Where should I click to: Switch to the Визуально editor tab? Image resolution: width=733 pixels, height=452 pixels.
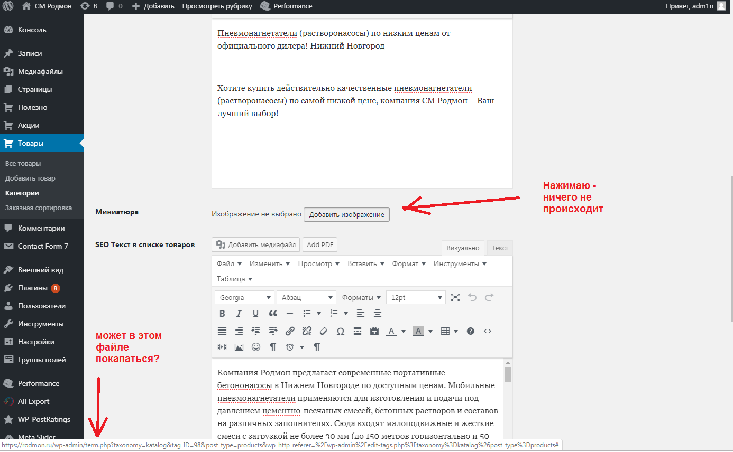(463, 248)
